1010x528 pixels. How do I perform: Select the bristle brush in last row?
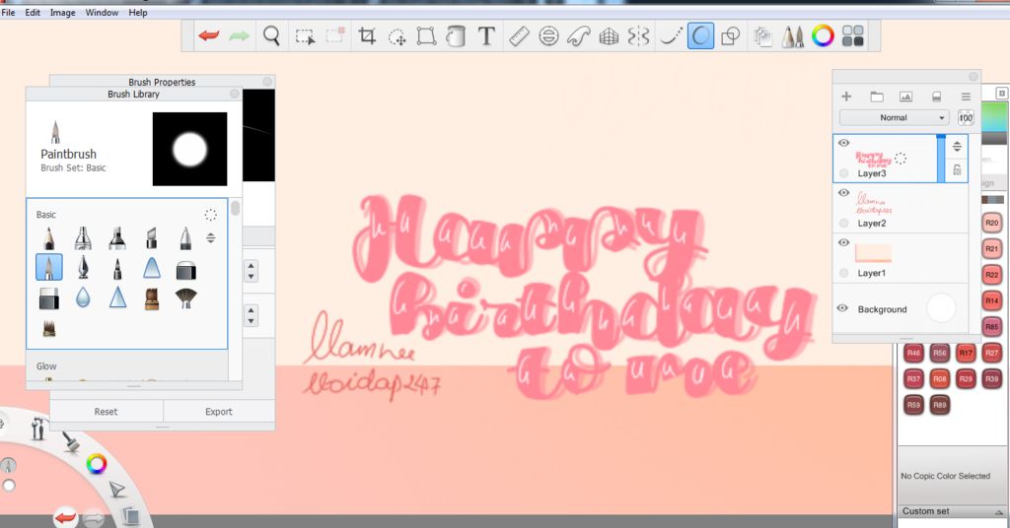click(x=49, y=328)
